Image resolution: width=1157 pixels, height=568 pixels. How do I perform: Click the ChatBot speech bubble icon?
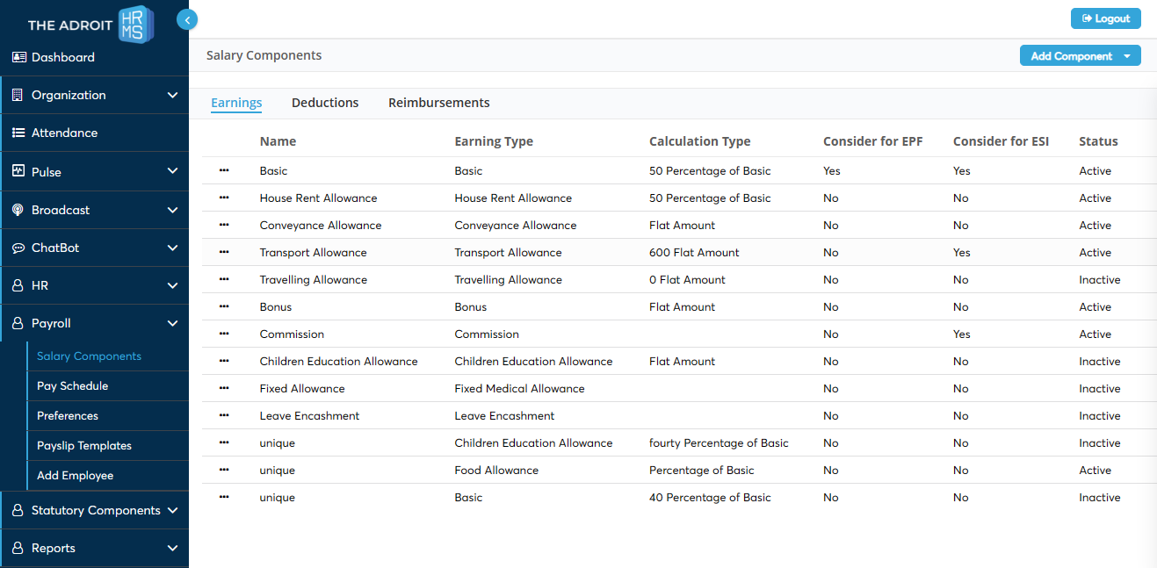[18, 248]
